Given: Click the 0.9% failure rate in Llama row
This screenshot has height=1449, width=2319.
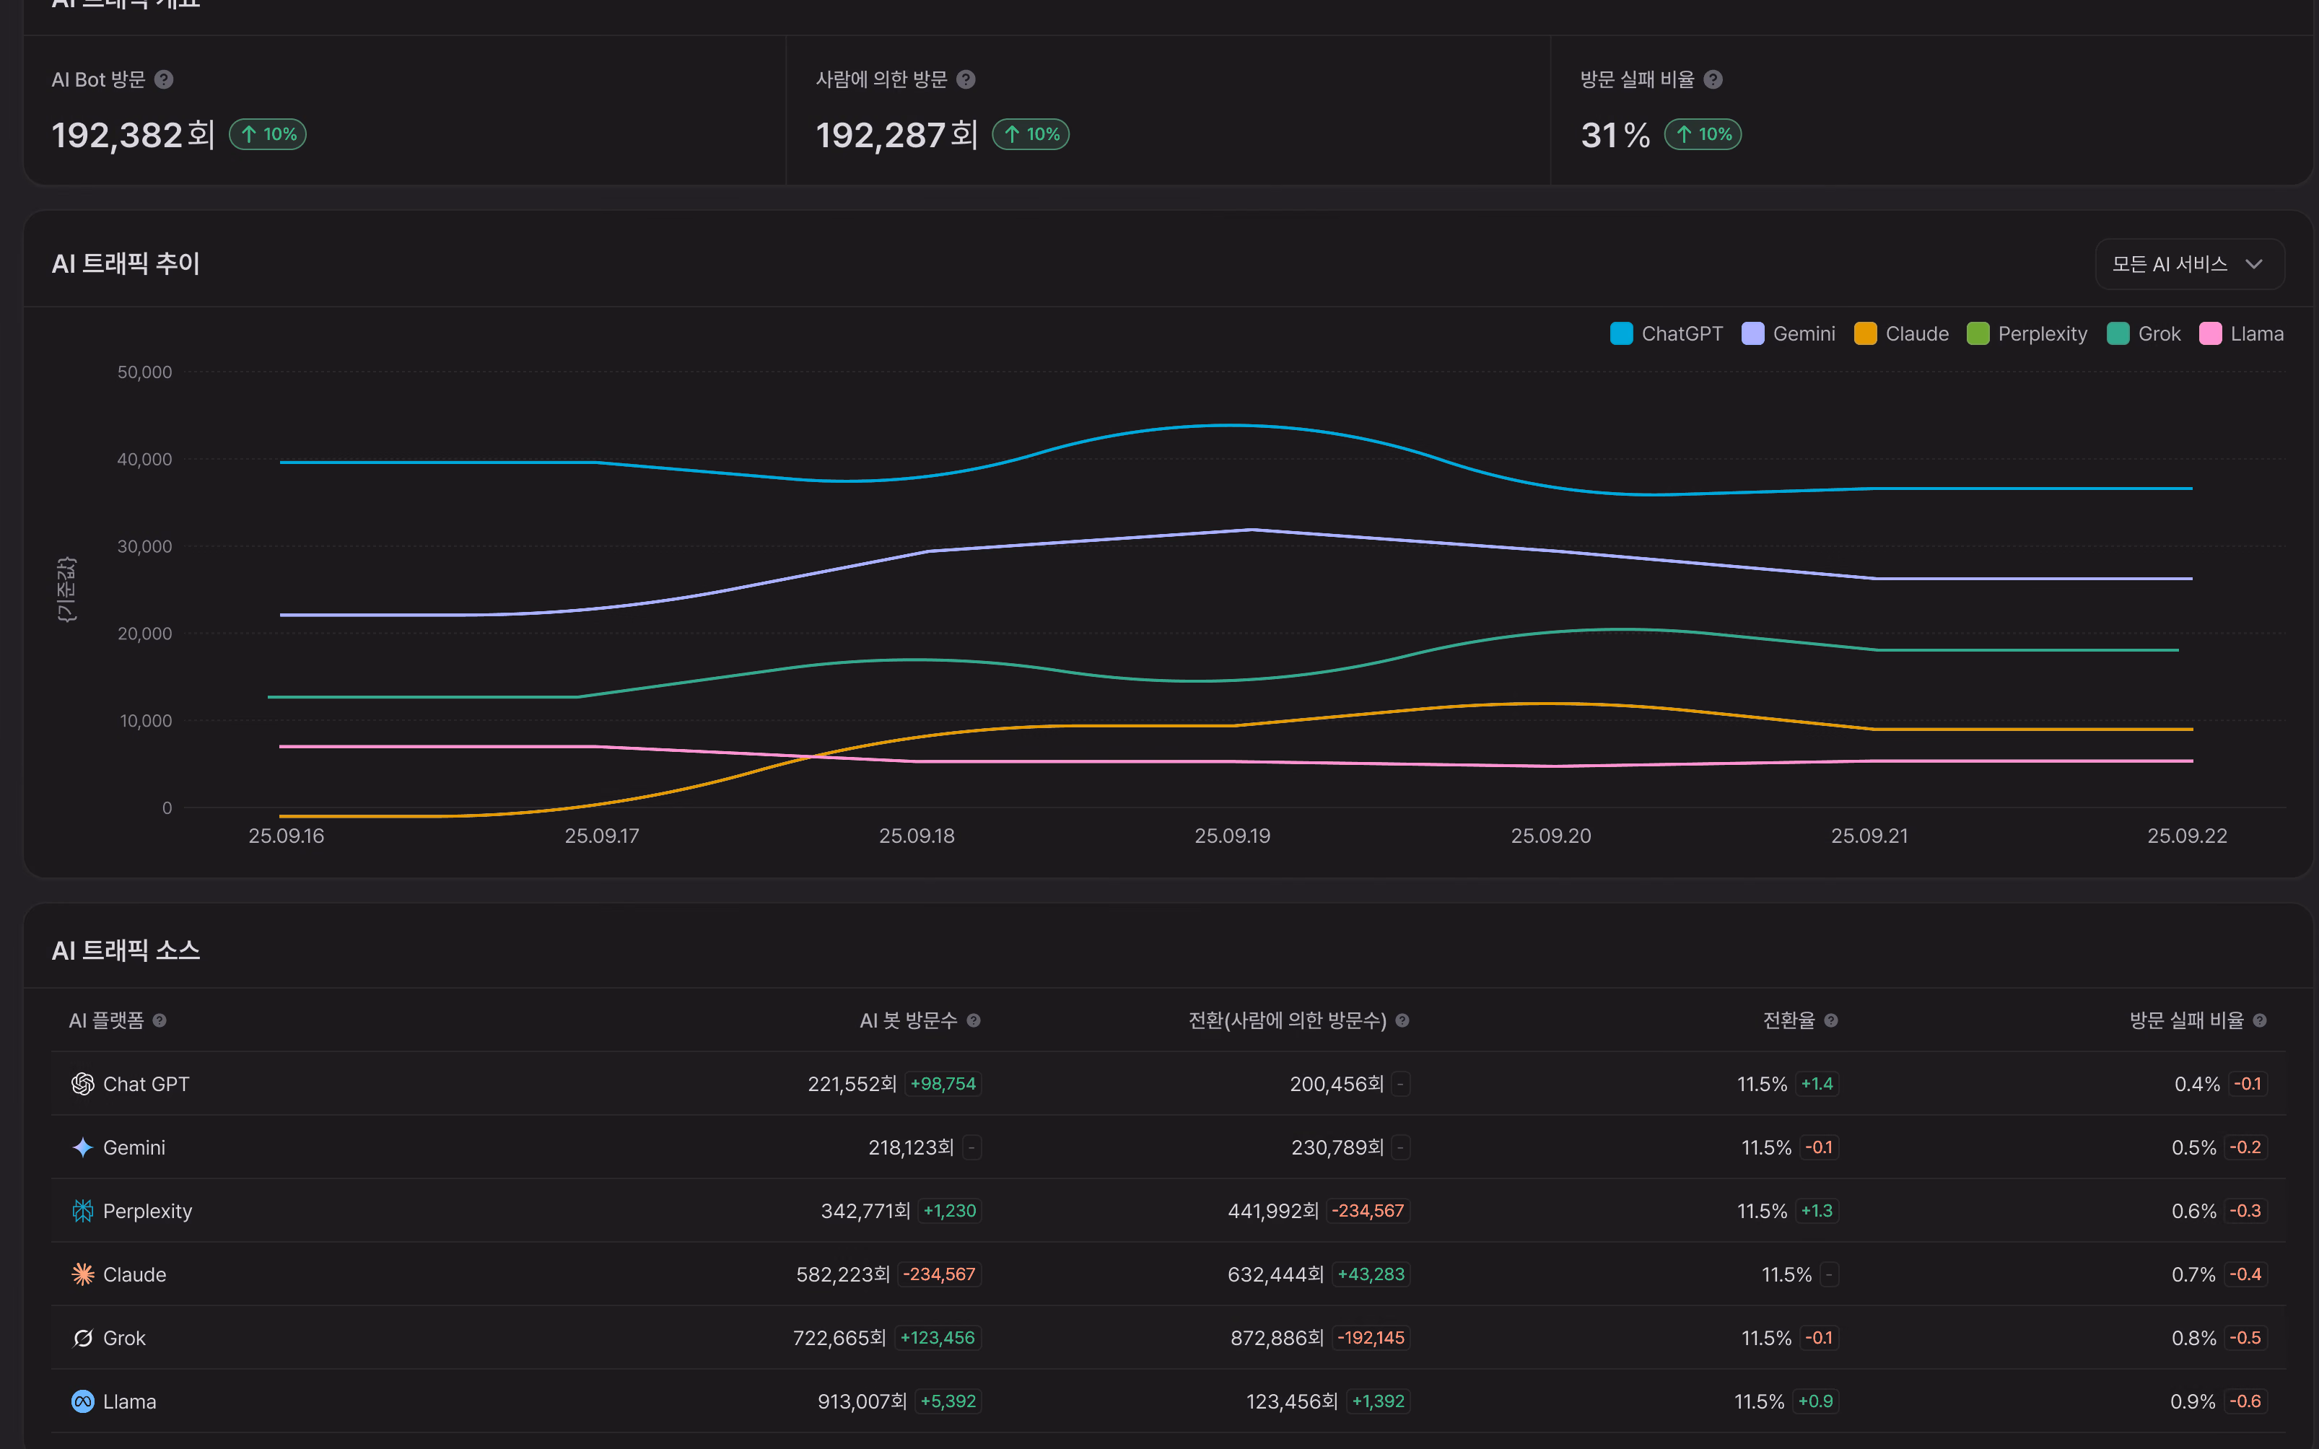Looking at the screenshot, I should pyautogui.click(x=2193, y=1401).
